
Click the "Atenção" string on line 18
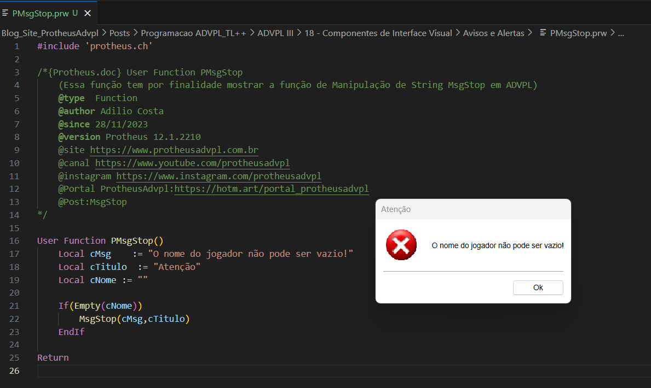pos(177,267)
